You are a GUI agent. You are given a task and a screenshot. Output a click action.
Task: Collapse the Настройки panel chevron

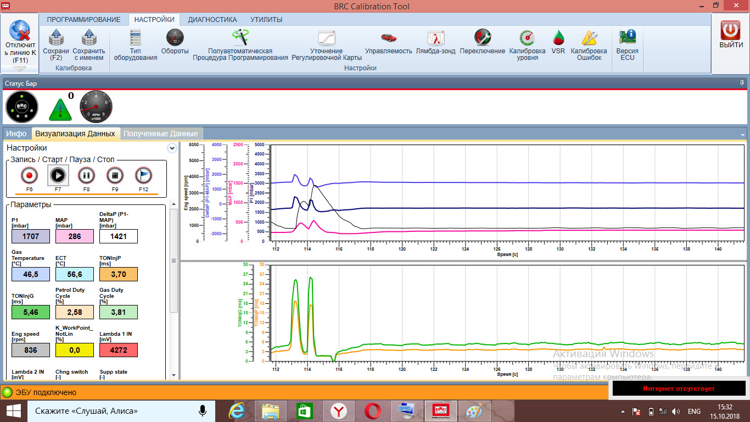(x=172, y=148)
